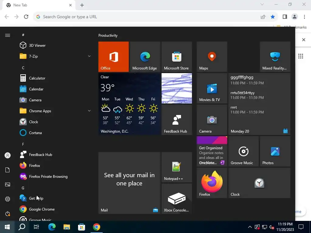This screenshot has height=233, width=311.
Task: Launch the Groove Music tile
Action: coord(244,151)
